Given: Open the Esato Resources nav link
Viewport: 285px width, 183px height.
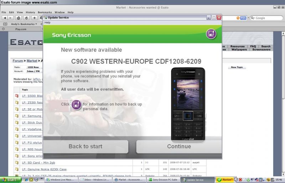Looking at the screenshot, I should point(237,46).
